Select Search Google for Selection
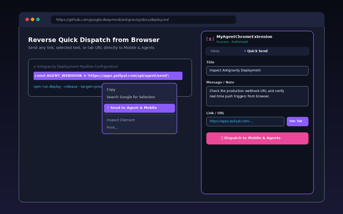Screen dimensions: 343x214 (x=139, y=97)
